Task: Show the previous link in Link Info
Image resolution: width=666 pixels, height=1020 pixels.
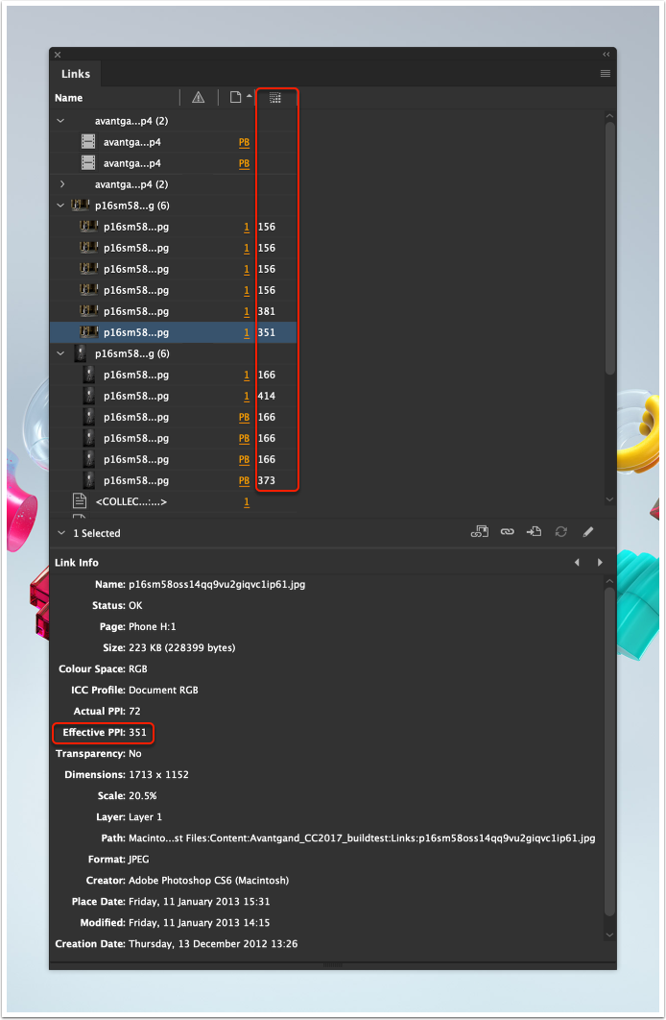Action: tap(577, 563)
